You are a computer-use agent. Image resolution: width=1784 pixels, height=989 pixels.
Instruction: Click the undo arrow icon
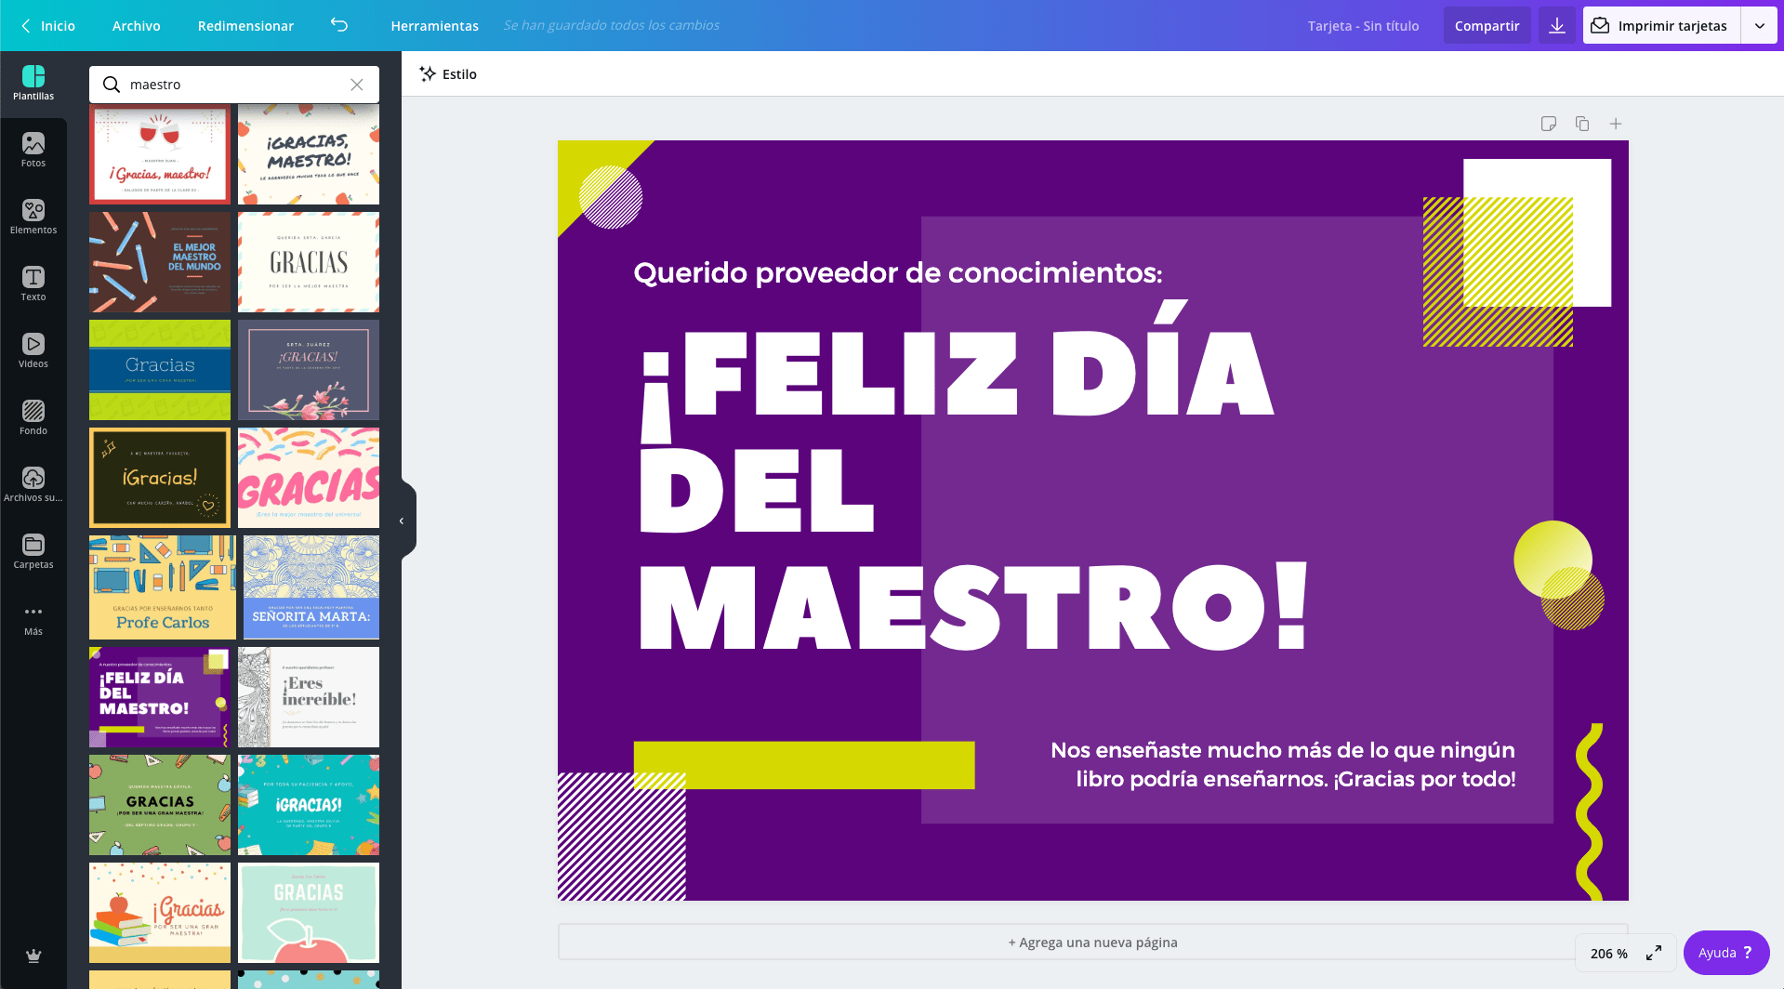339,25
